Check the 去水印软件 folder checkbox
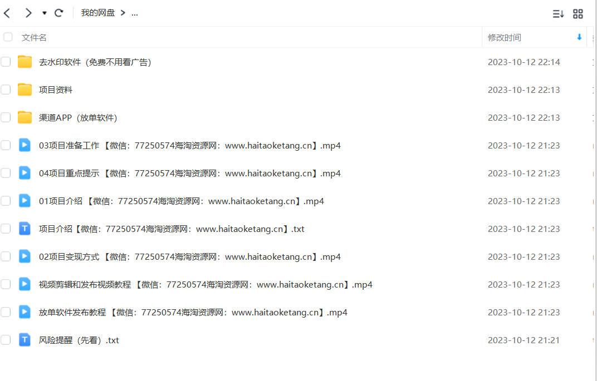This screenshot has width=597, height=381. (6, 62)
